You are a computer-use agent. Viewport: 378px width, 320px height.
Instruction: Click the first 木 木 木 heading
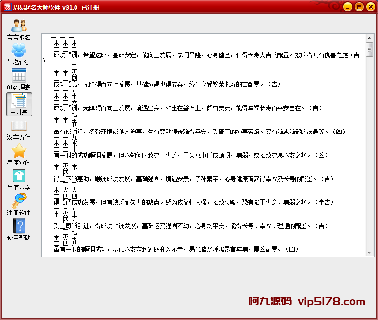coord(65,44)
